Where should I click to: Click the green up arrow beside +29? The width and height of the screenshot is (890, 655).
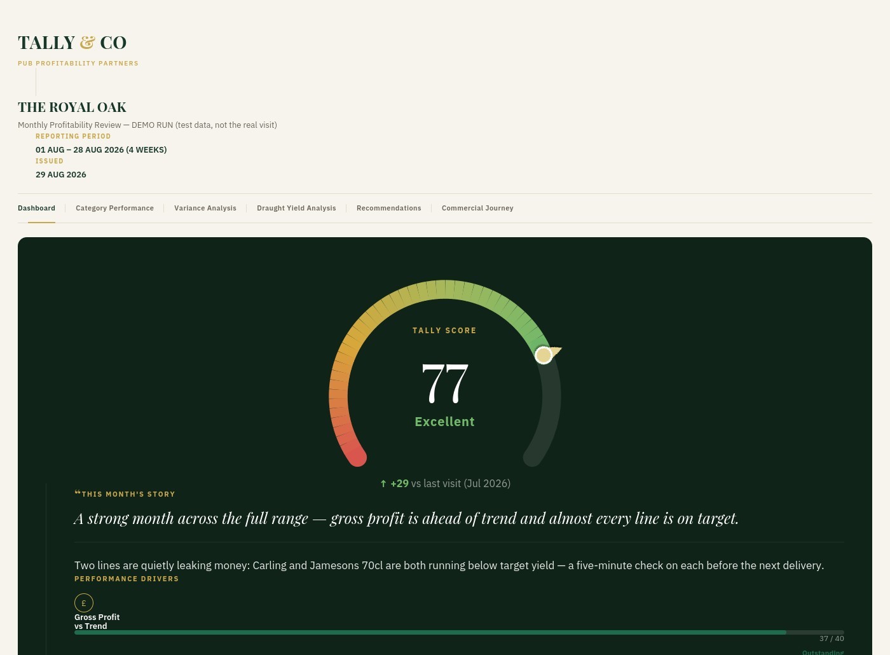pyautogui.click(x=383, y=483)
